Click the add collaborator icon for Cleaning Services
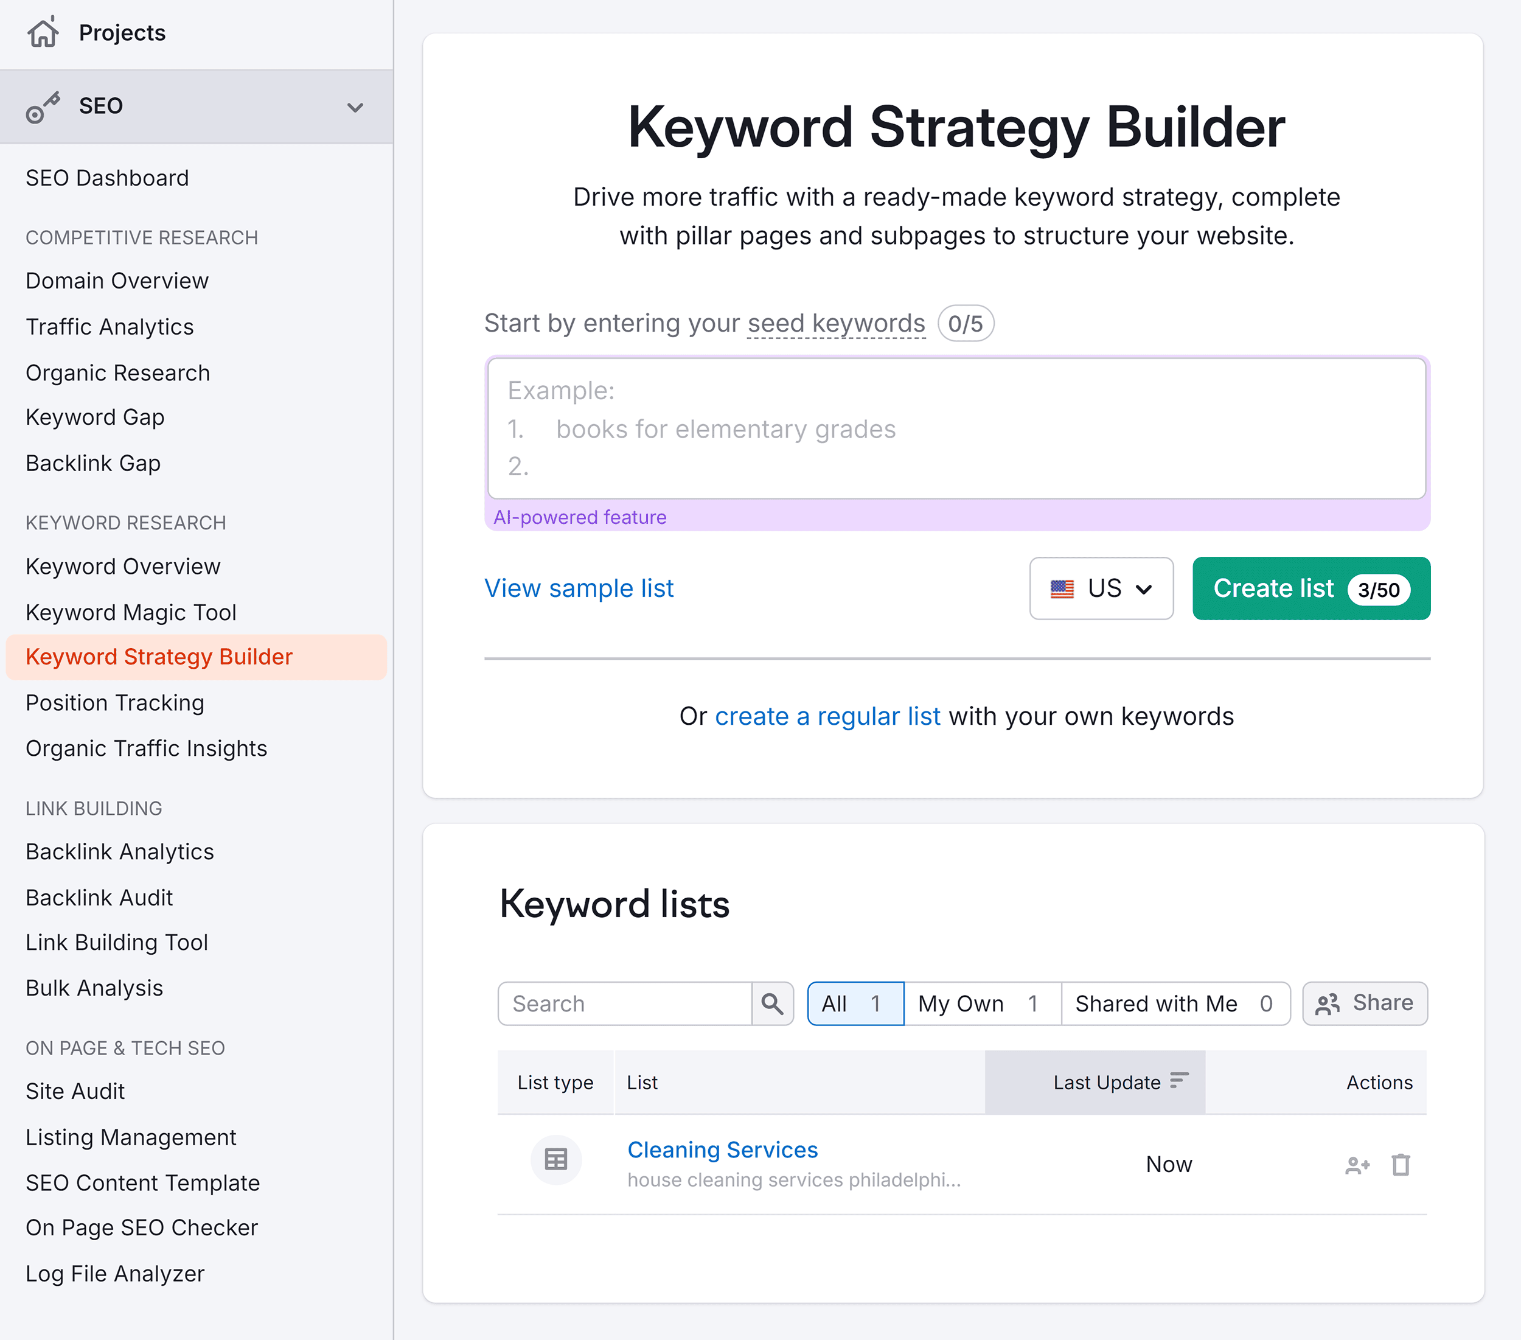This screenshot has height=1340, width=1521. (x=1356, y=1163)
